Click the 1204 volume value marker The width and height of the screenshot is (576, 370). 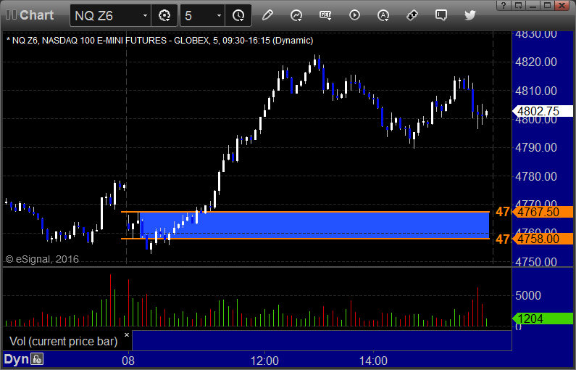pyautogui.click(x=543, y=318)
